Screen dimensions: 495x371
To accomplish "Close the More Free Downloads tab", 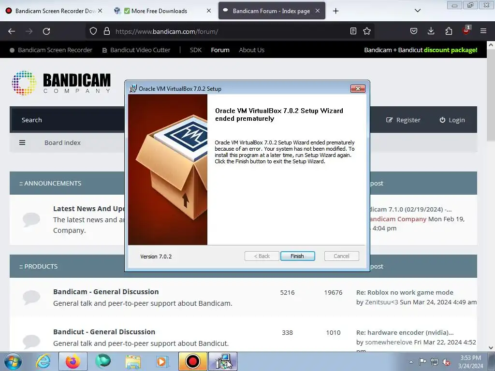I will [x=209, y=11].
